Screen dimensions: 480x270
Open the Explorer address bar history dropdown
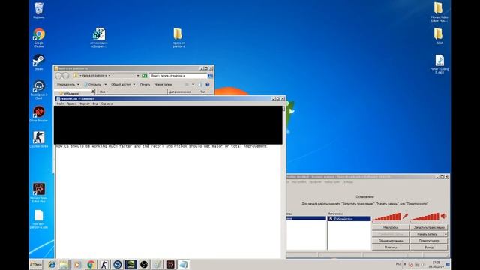[x=138, y=75]
